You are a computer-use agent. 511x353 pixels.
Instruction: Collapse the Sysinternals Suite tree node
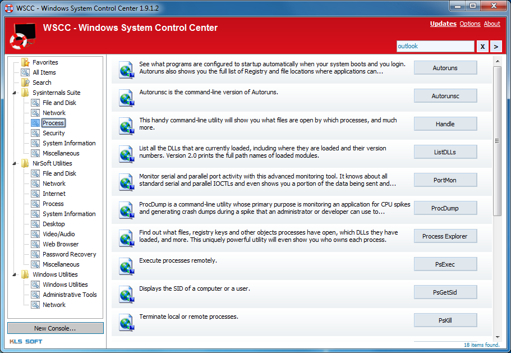[x=15, y=93]
